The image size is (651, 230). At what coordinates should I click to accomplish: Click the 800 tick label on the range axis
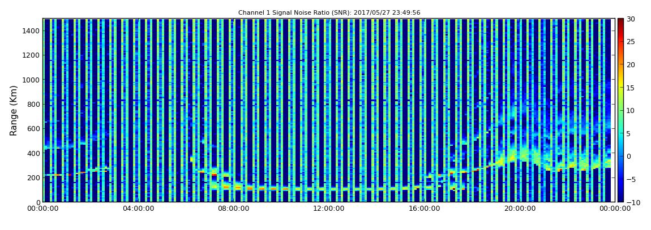[x=33, y=104]
